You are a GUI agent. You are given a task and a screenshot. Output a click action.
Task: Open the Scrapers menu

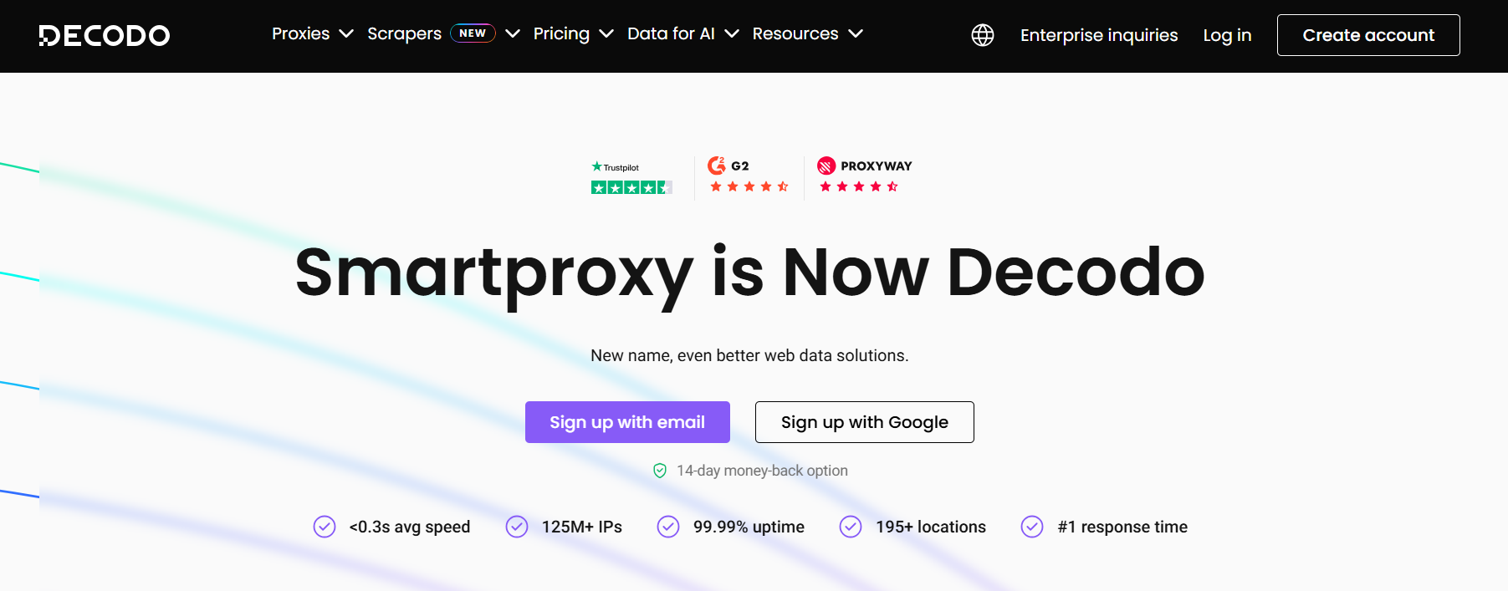click(x=405, y=33)
